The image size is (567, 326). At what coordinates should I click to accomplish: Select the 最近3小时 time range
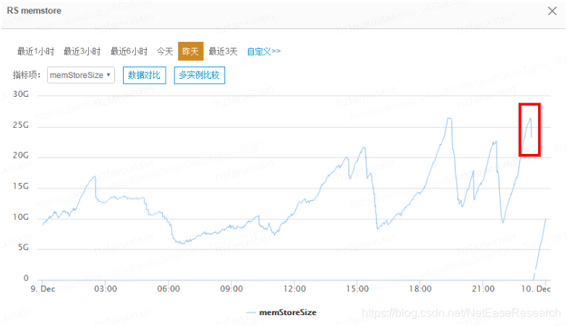(82, 51)
